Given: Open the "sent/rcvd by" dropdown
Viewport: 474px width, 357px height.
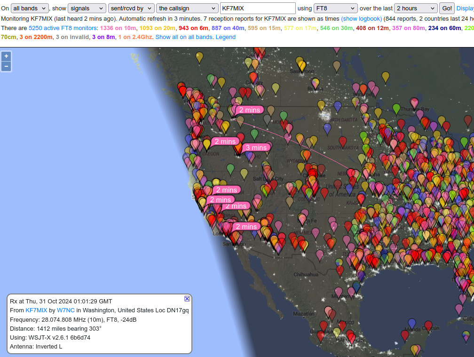Looking at the screenshot, I should (x=131, y=8).
